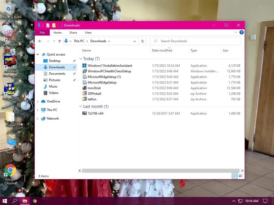
Task: Open the Windows Start menu
Action: coord(5,201)
